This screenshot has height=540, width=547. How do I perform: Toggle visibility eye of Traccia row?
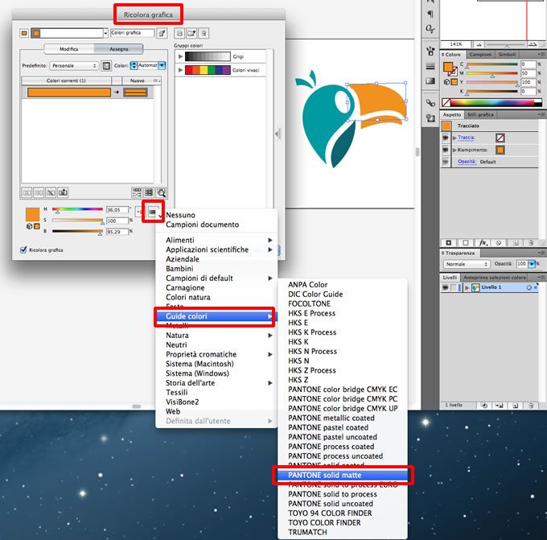(x=446, y=138)
